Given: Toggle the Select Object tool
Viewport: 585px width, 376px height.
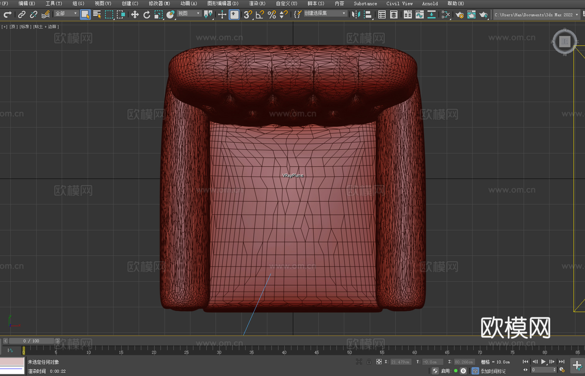Looking at the screenshot, I should [x=85, y=14].
